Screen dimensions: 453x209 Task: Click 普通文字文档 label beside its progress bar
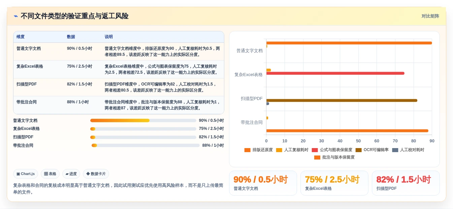click(25, 120)
